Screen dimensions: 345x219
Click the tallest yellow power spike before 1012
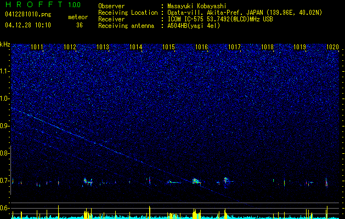click(x=58, y=212)
